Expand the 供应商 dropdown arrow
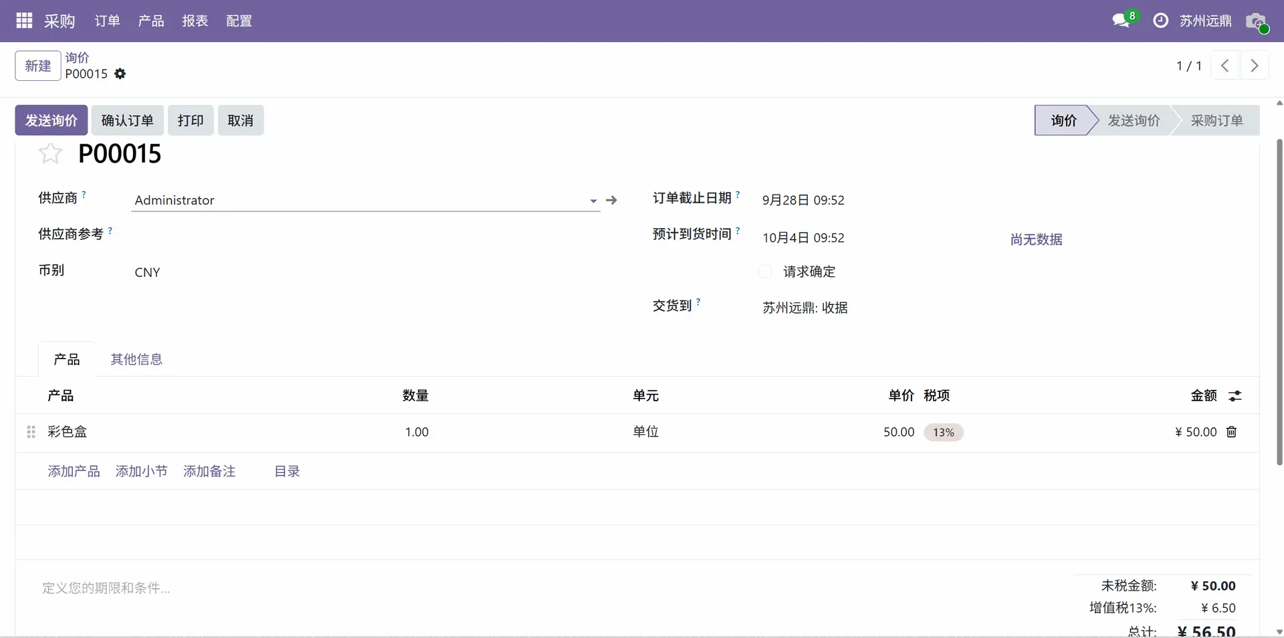Viewport: 1284px width, 638px height. [593, 201]
